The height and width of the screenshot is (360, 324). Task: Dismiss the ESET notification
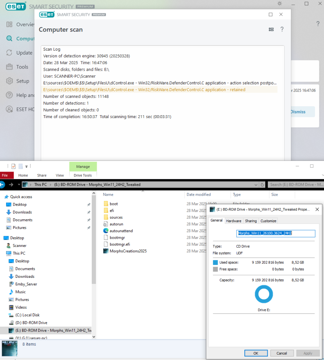pyautogui.click(x=298, y=112)
